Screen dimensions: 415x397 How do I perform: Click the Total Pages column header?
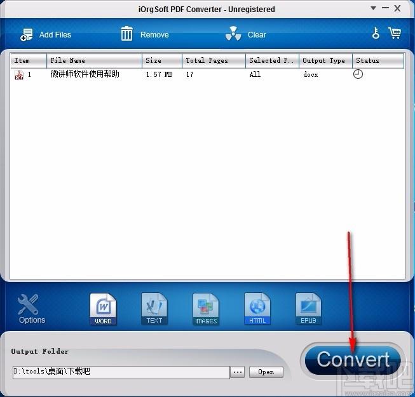(214, 60)
